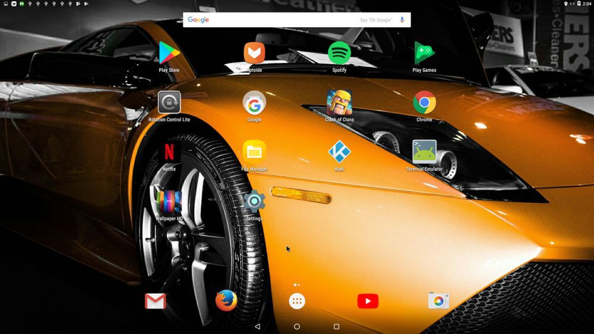Image resolution: width=594 pixels, height=334 pixels.
Task: Click the battery icon in status bar
Action: click(x=579, y=4)
